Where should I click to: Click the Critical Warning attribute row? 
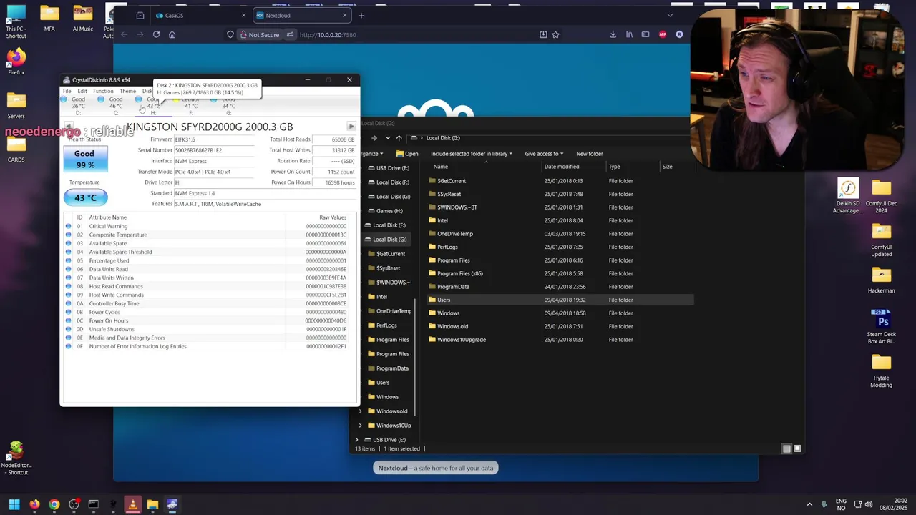(206, 226)
